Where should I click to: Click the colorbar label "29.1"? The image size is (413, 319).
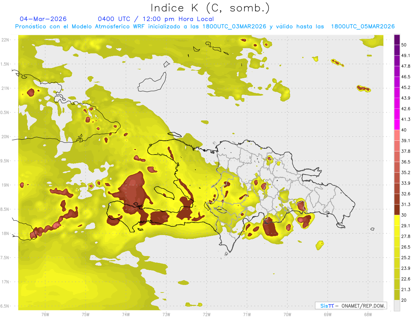(406, 226)
